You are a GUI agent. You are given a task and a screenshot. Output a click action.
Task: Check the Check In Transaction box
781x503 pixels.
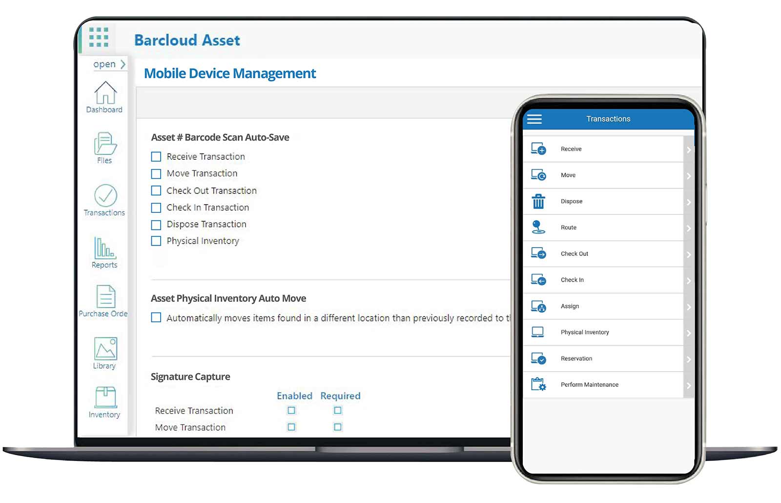156,208
